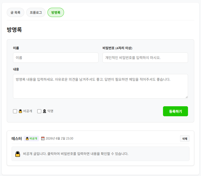Click the anonymous person icon beside 익명

44,111
